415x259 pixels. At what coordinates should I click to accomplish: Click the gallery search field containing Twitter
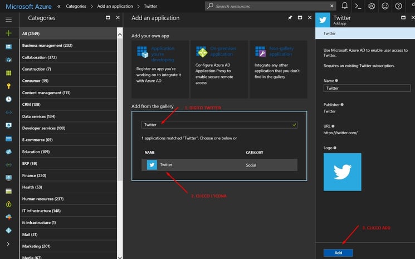point(219,125)
